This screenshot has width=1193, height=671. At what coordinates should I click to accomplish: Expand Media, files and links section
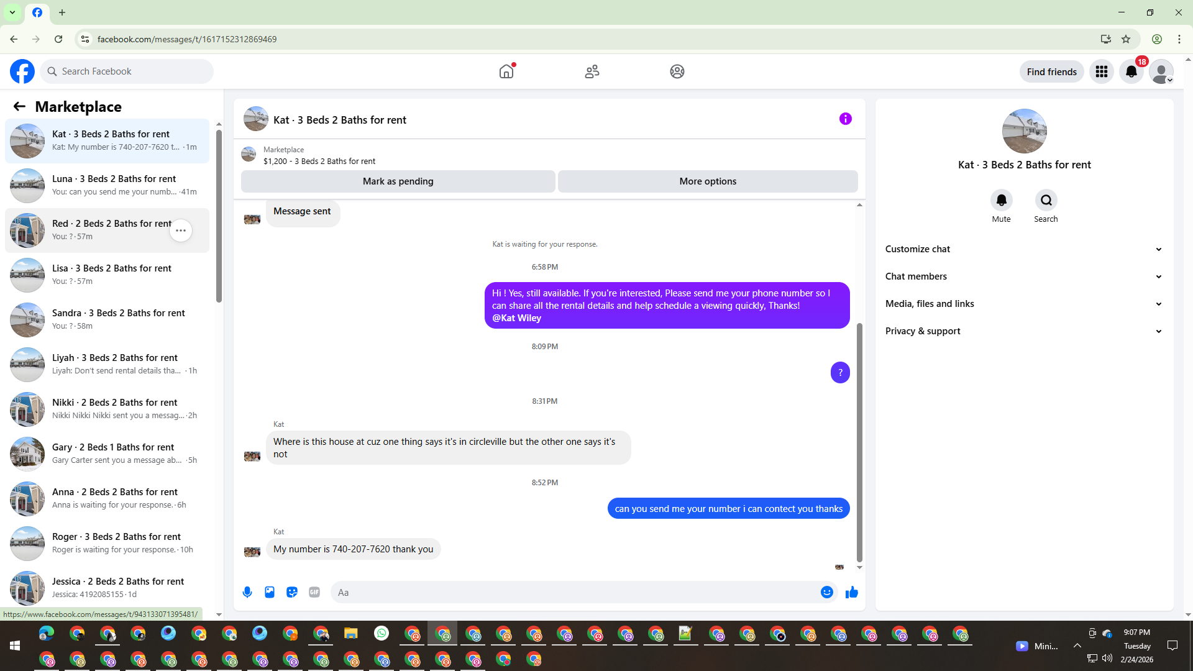(1023, 304)
